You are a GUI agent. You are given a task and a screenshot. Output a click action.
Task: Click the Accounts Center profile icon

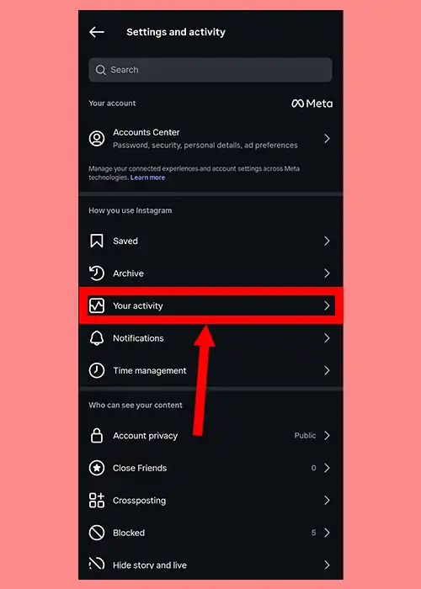pyautogui.click(x=97, y=139)
